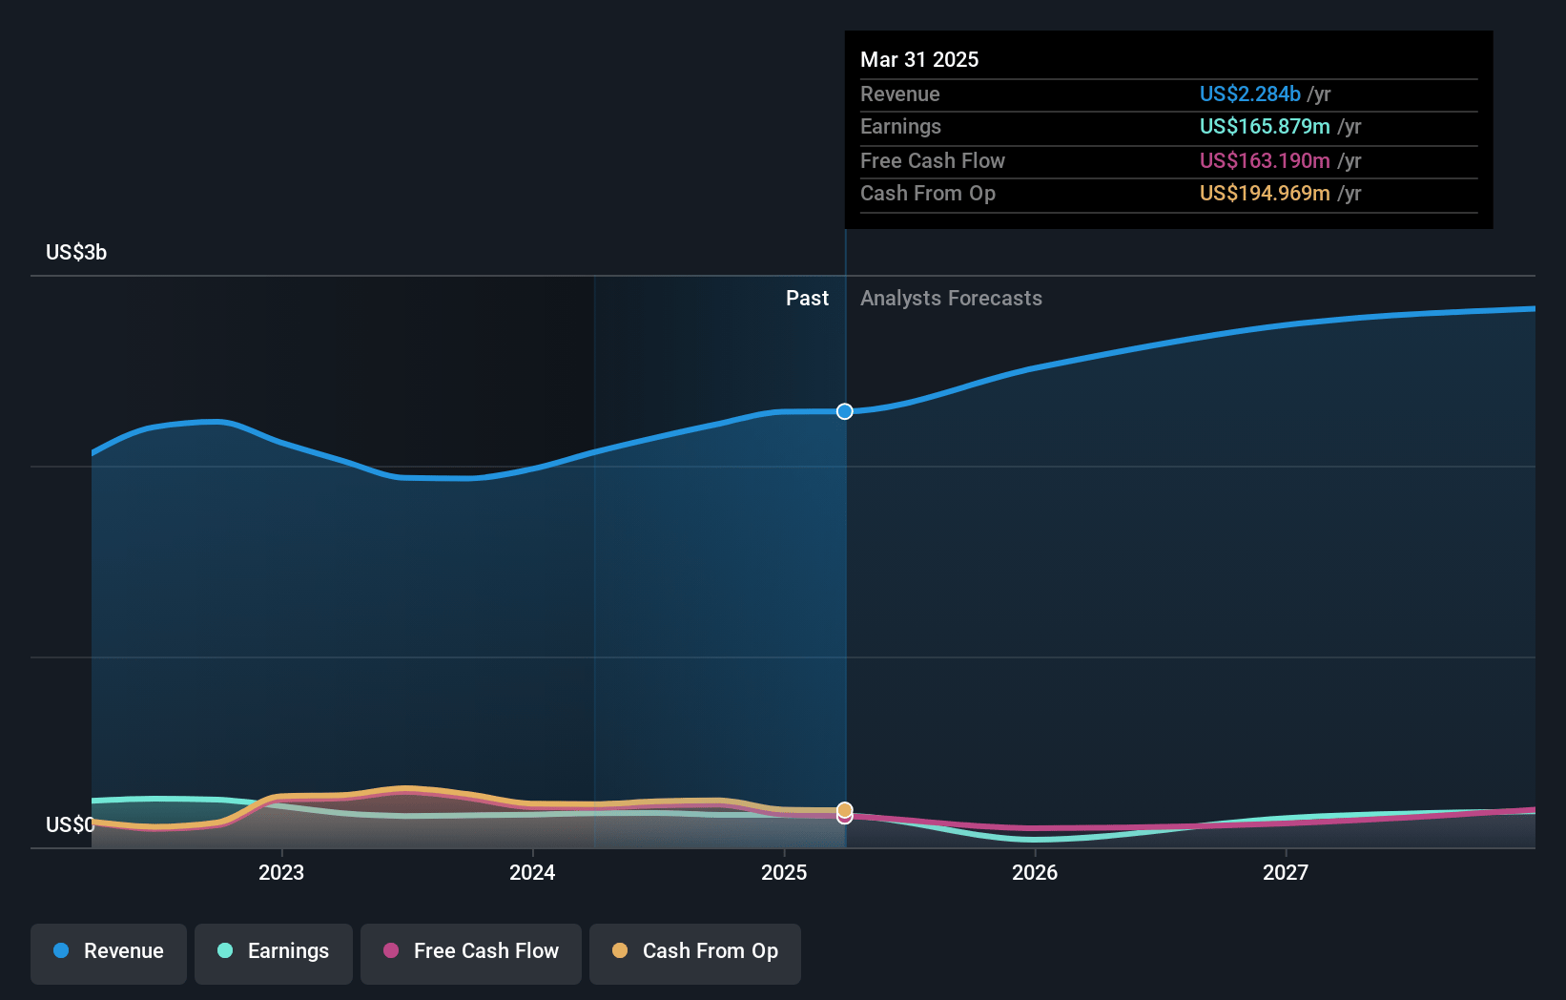
Task: Toggle the Free Cash Flow legend button
Action: 471,953
